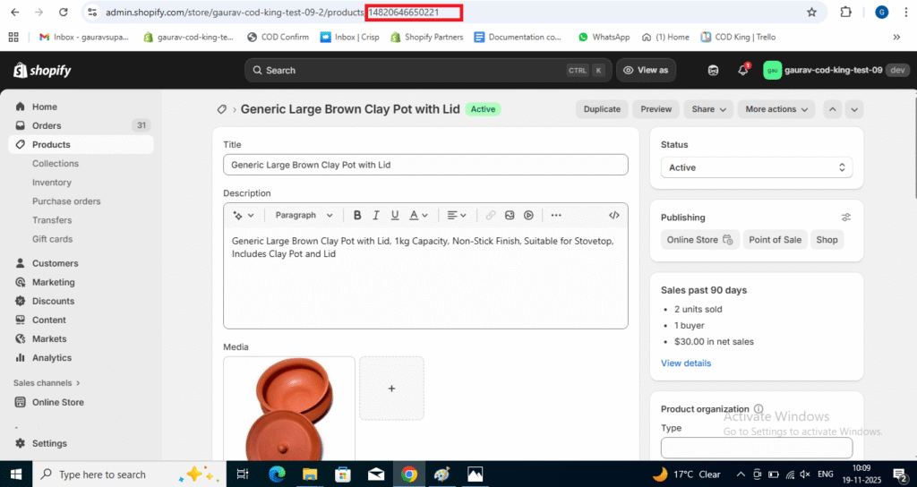
Task: Click manage publishing icon in Publishing card
Action: (846, 218)
